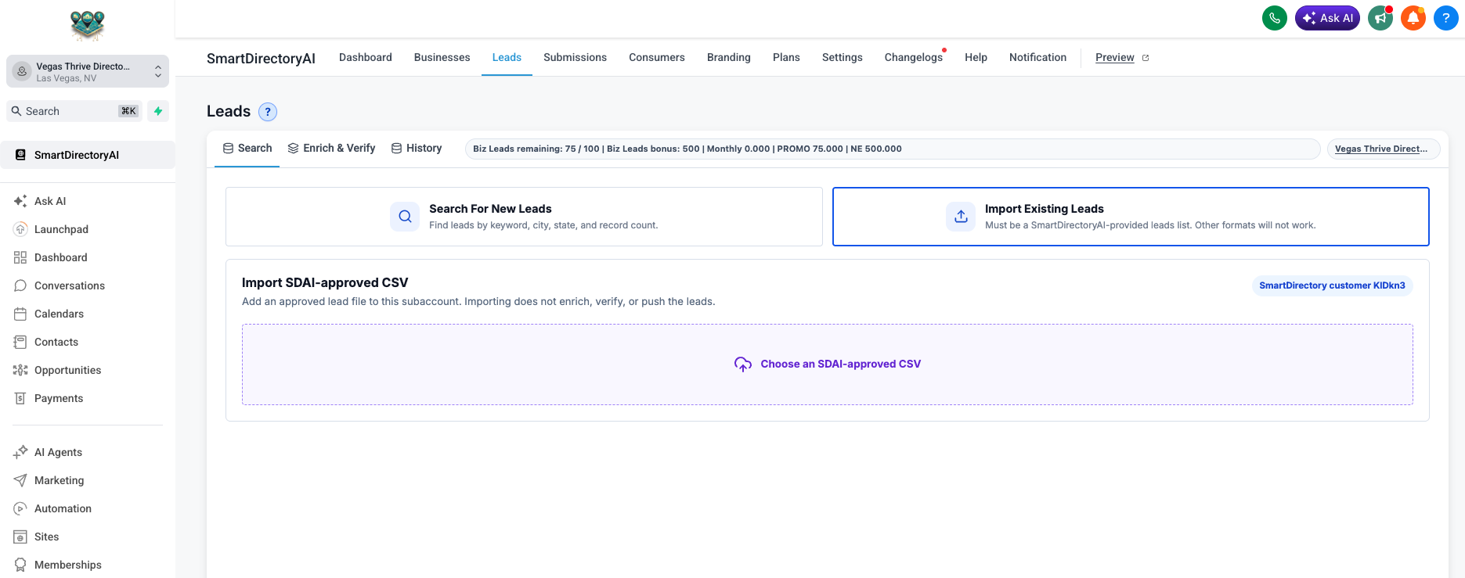Switch to the Dashboard top navigation tab
Image resolution: width=1465 pixels, height=578 pixels.
(366, 57)
